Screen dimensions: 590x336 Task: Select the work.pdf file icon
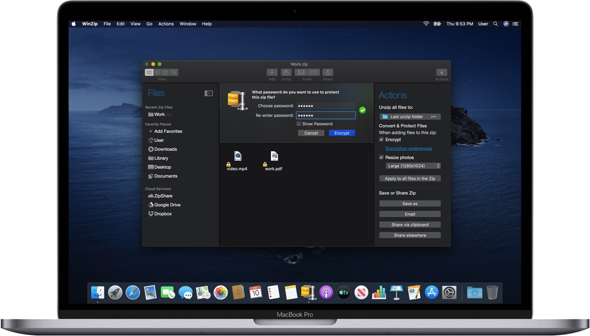click(x=274, y=156)
